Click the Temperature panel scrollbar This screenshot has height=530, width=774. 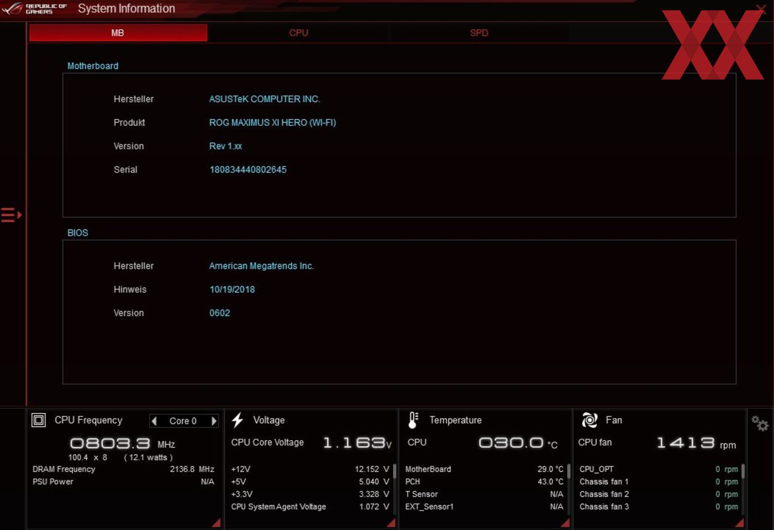(569, 471)
